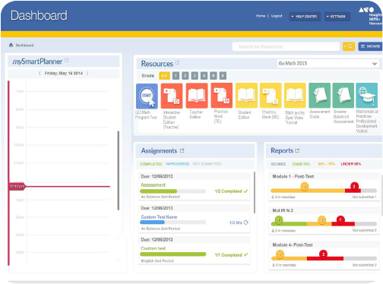Click the Module 1 Post-Test score bar
Viewport: 383px width, 284px height.
[x=324, y=191]
